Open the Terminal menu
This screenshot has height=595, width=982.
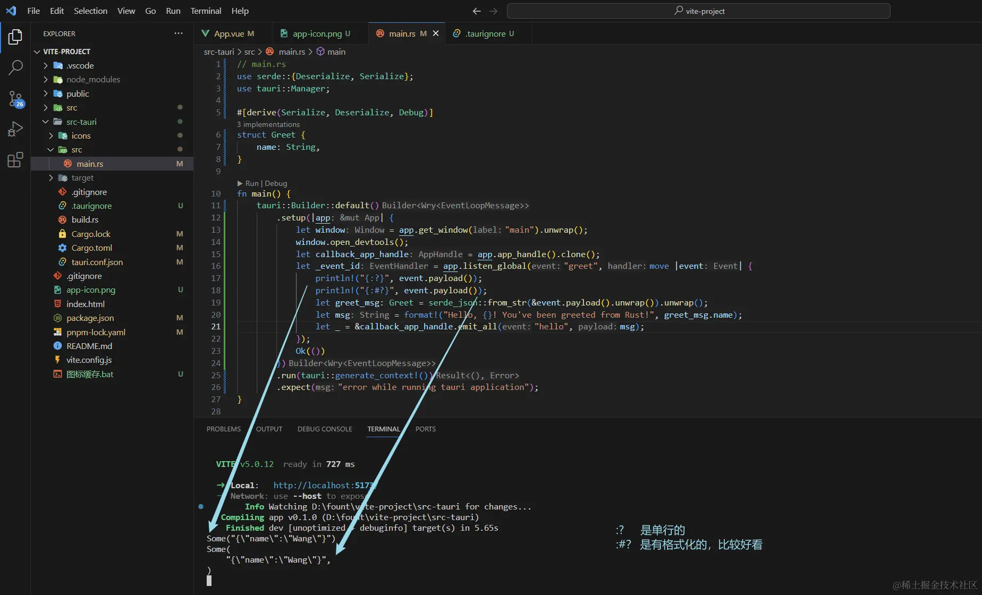206,11
